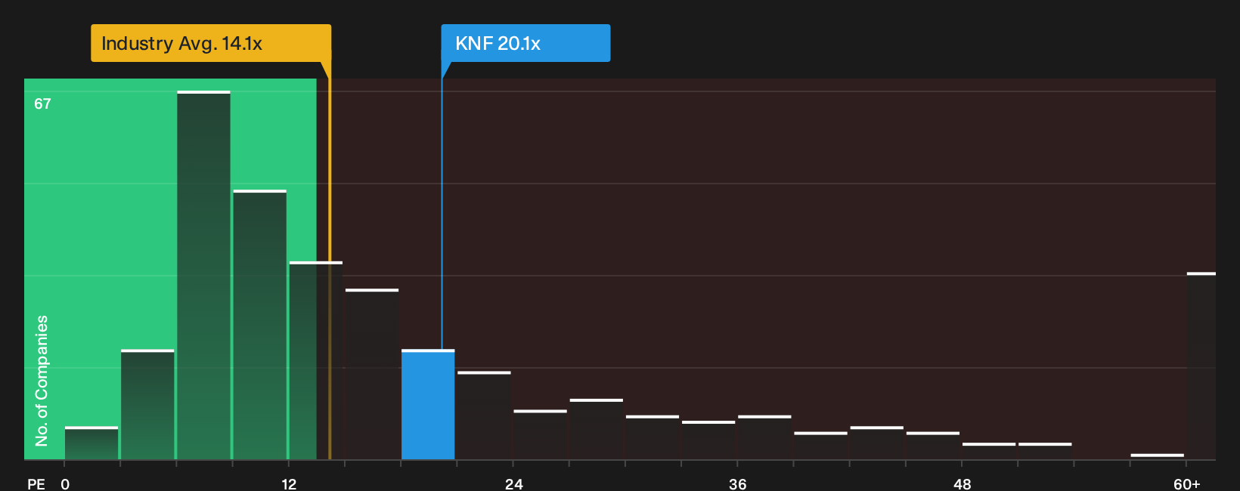
Task: Click the KNF 20.1x label
Action: (x=525, y=43)
